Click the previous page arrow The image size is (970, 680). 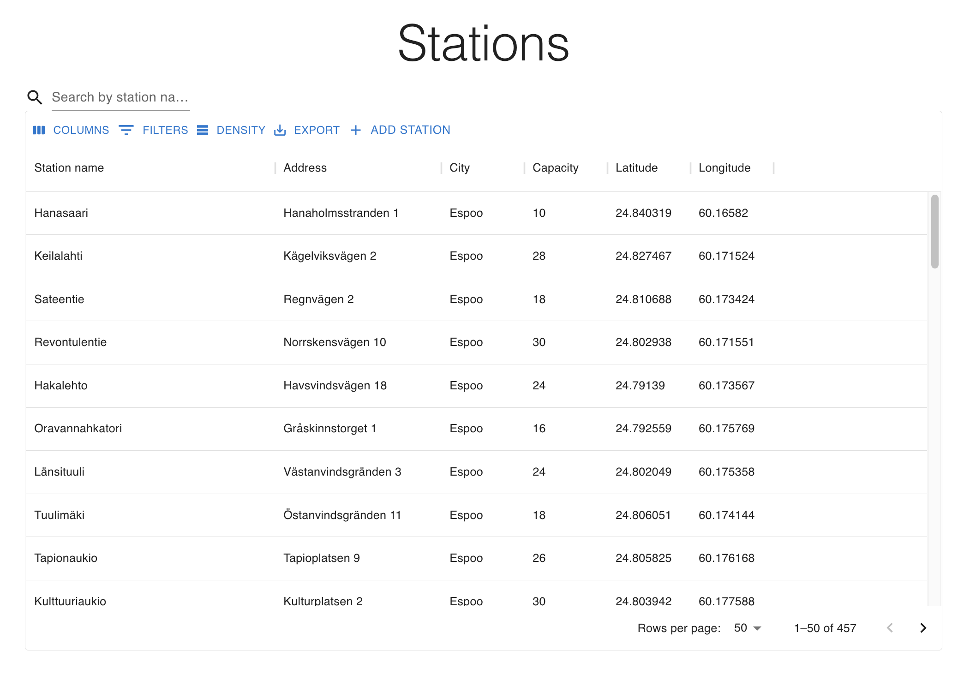coord(890,628)
